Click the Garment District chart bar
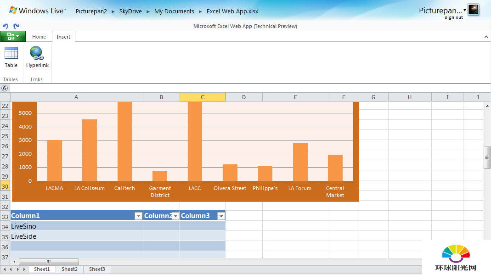The height and width of the screenshot is (275, 491). click(160, 176)
